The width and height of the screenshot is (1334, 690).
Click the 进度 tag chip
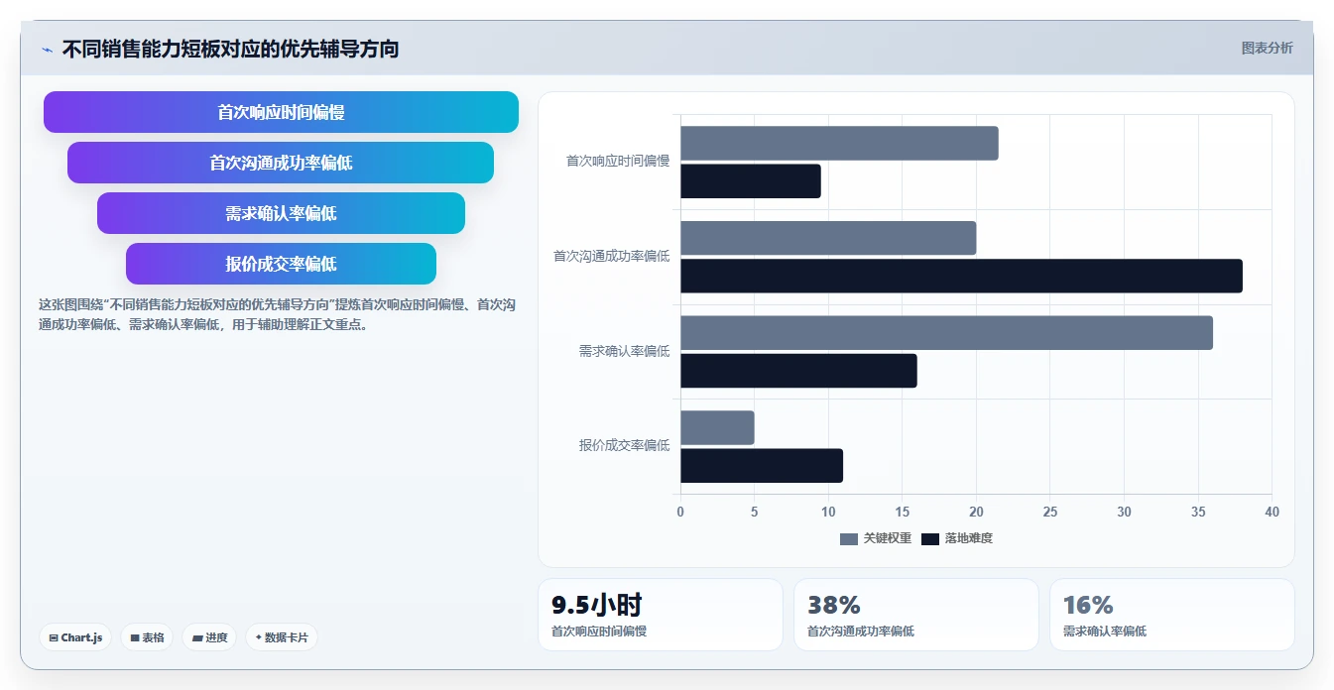point(209,637)
